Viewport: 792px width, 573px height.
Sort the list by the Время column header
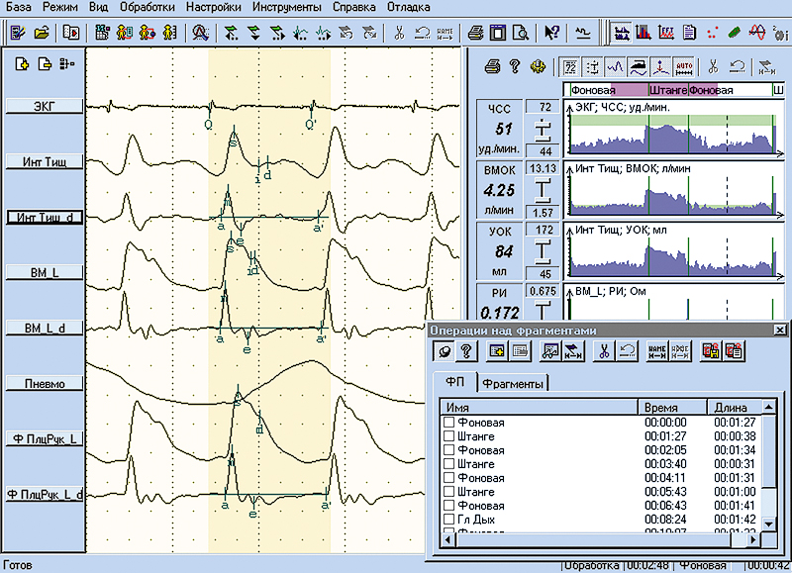click(x=671, y=407)
